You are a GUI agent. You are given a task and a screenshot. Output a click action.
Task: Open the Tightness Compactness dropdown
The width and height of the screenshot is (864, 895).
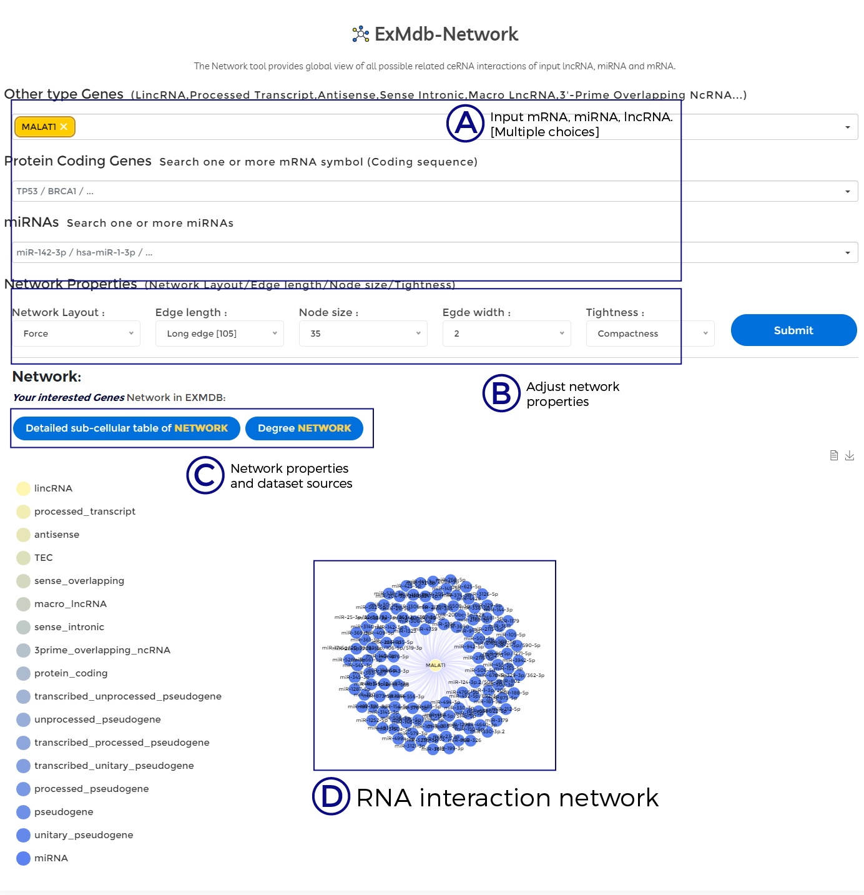pyautogui.click(x=650, y=334)
